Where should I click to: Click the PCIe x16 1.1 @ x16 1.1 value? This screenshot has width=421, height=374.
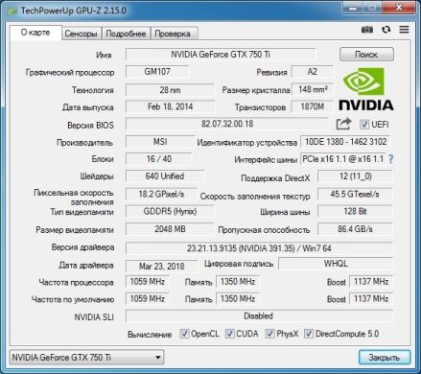pos(343,159)
